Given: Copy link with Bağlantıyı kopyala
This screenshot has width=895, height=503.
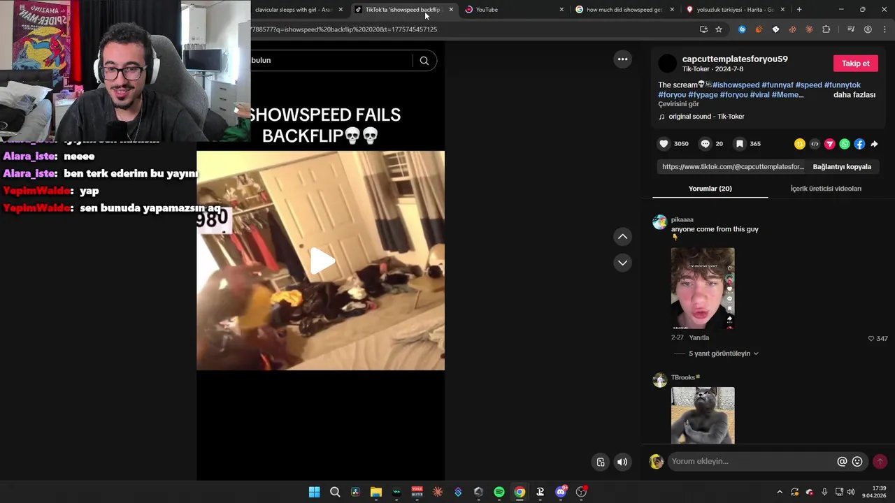Looking at the screenshot, I should [842, 167].
